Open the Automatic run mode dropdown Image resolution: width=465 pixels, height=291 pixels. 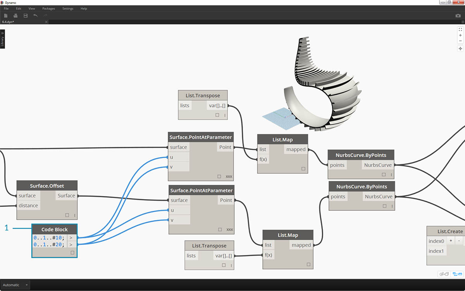point(15,285)
